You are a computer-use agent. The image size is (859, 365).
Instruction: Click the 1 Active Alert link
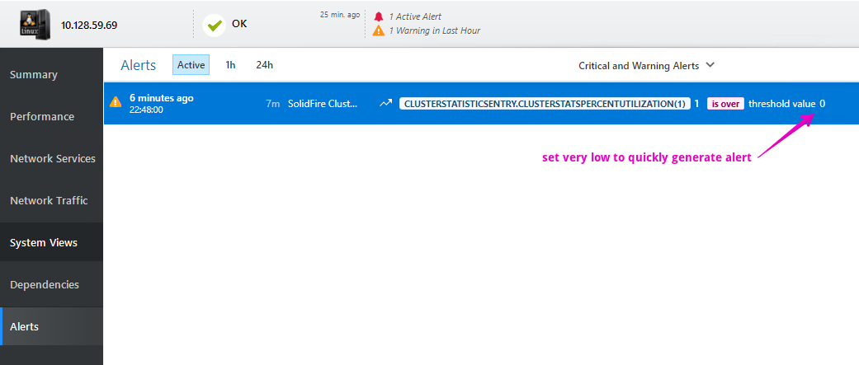415,16
